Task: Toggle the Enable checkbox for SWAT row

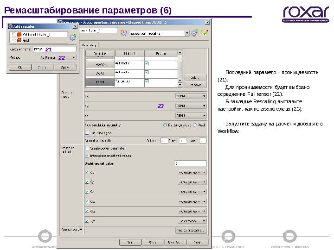Action: (x=147, y=72)
